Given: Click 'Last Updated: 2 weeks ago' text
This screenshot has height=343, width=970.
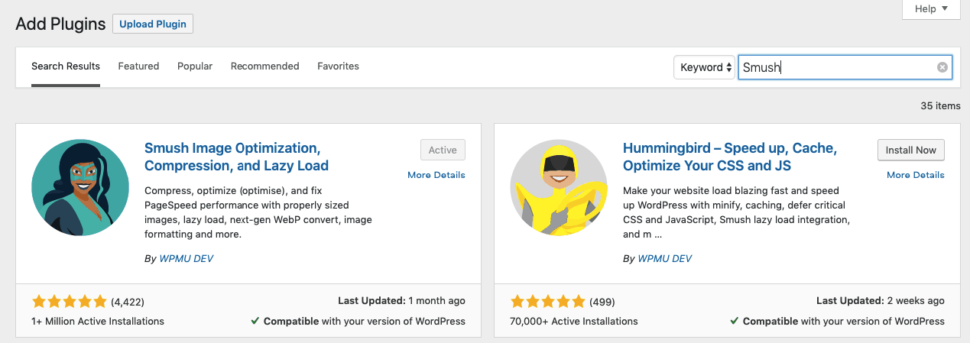Looking at the screenshot, I should [881, 301].
